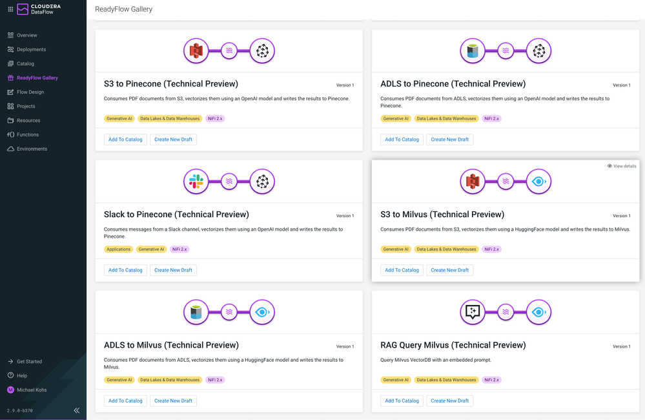Create new draft for ADLS to Pinecone
The height and width of the screenshot is (420, 645).
(x=449, y=140)
